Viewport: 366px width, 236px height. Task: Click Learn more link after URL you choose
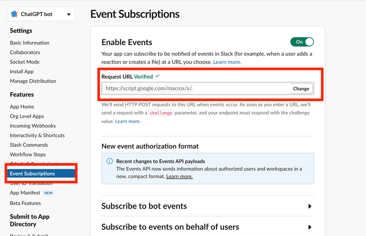tap(227, 62)
